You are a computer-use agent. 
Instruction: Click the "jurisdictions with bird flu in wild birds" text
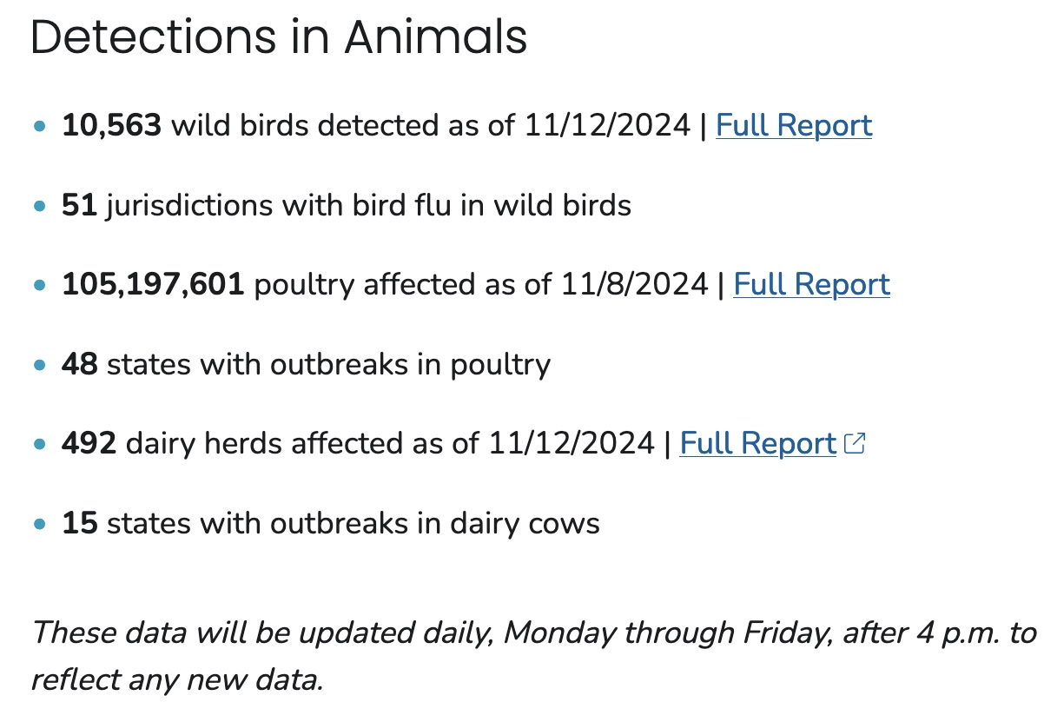tap(368, 206)
